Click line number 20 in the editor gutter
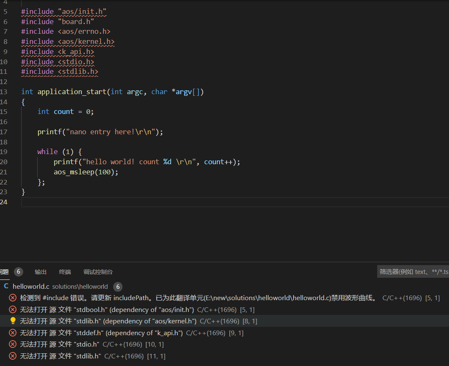The image size is (449, 366). click(x=5, y=162)
